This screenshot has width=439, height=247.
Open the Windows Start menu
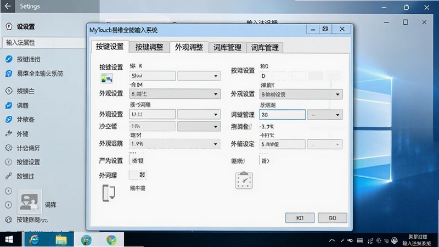pos(9,240)
